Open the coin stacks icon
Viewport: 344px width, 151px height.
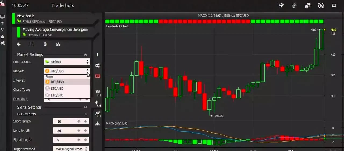pos(307,5)
